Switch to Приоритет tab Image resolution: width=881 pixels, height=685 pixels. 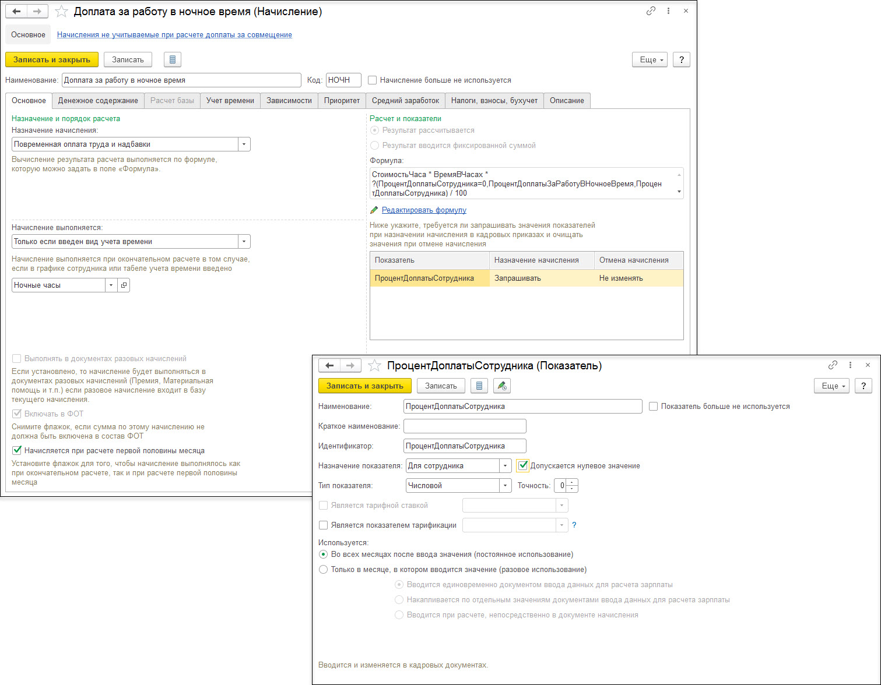pos(342,100)
